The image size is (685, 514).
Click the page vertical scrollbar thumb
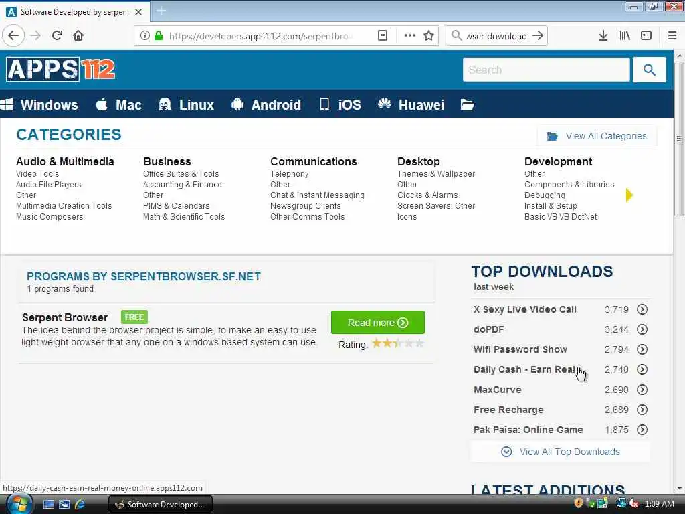[x=679, y=139]
